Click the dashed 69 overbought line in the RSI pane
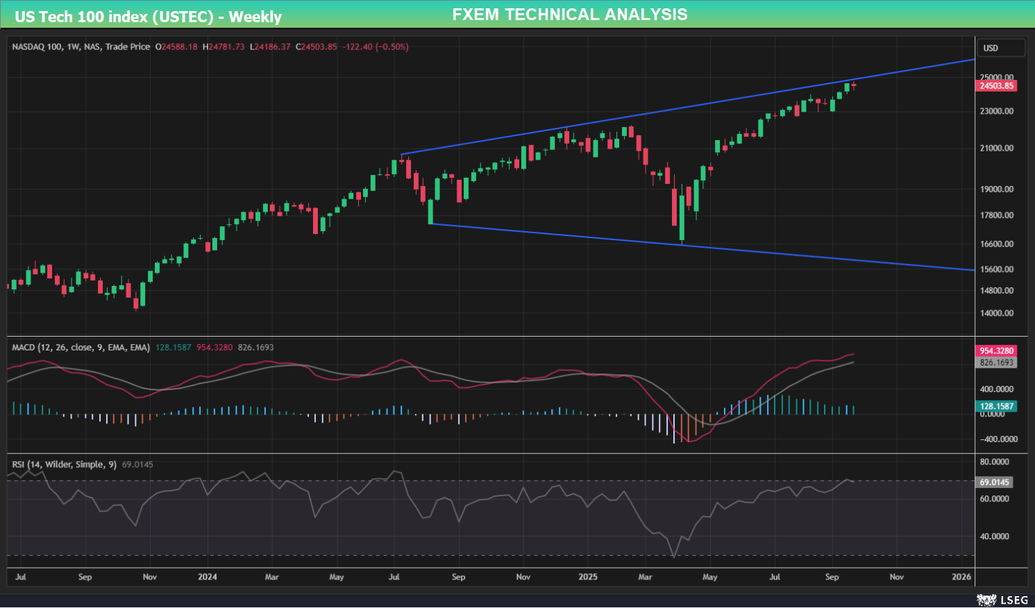The image size is (1035, 608). 486,480
